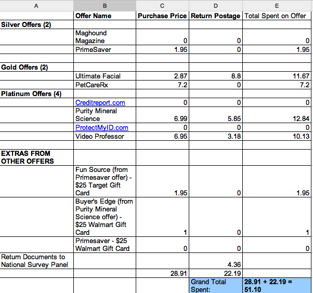
Task: Click the PetCareRx offer name cell
Action: [x=92, y=84]
